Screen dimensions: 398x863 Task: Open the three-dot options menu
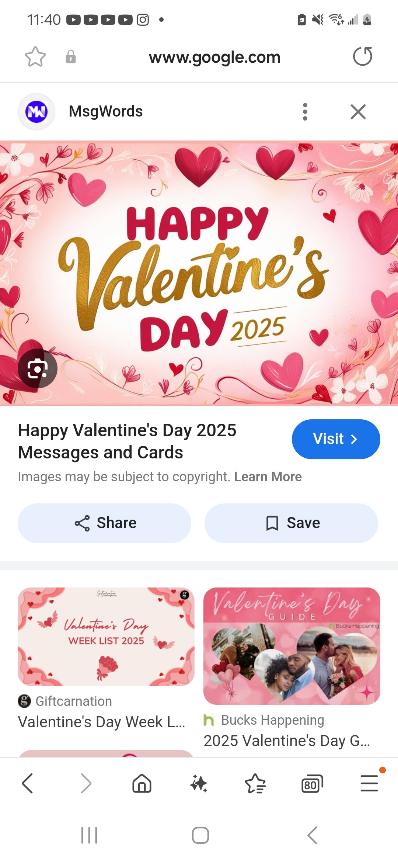coord(305,111)
